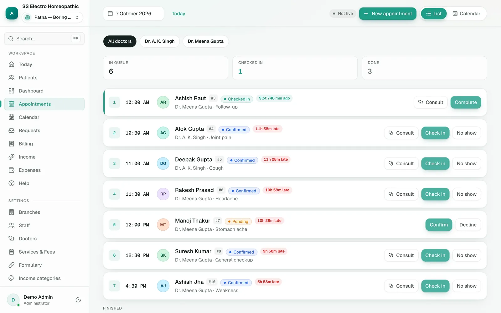The image size is (501, 313).
Task: Open Expenses section
Action: tap(44, 170)
